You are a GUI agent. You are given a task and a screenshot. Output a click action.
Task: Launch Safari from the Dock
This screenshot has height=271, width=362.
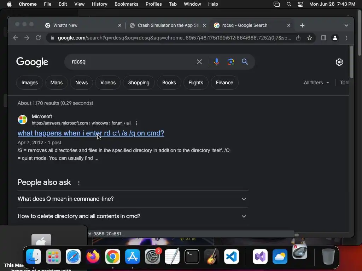click(73, 257)
